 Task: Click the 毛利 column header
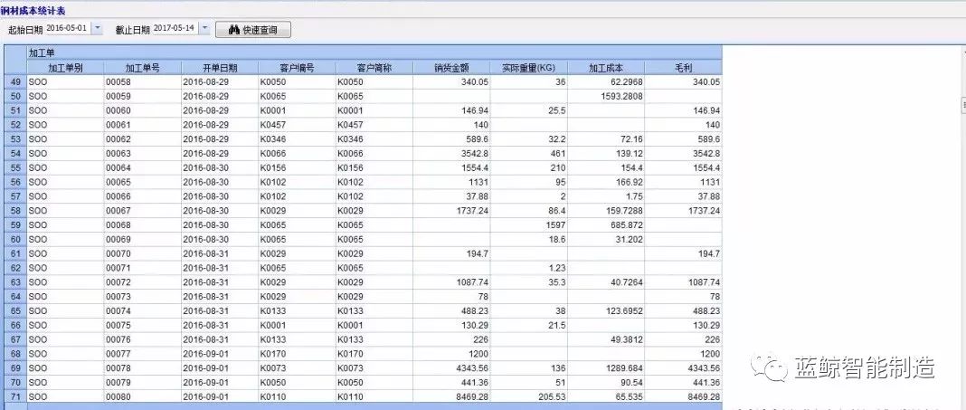click(x=683, y=68)
